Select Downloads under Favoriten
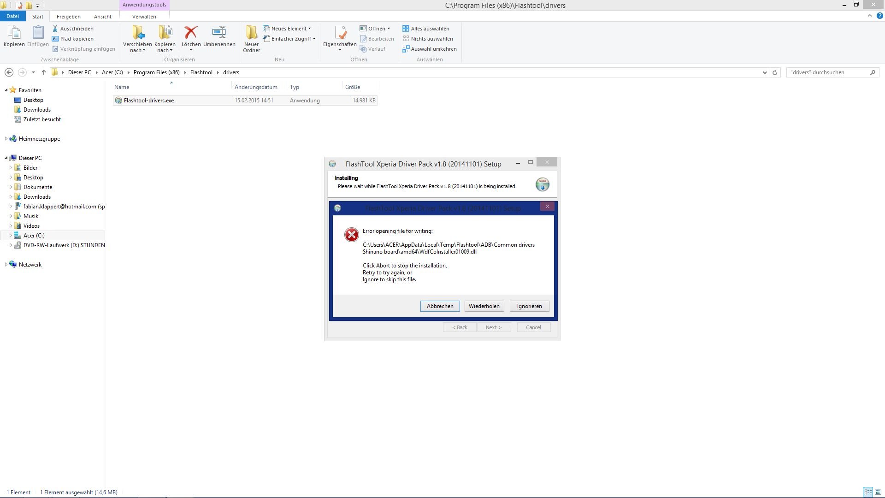This screenshot has height=498, width=885. (37, 110)
